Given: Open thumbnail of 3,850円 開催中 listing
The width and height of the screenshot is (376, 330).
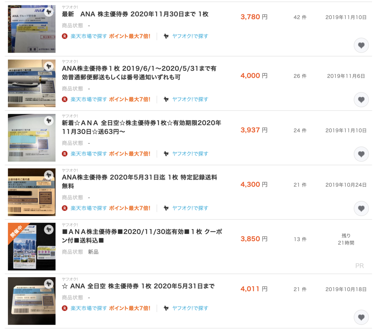Looking at the screenshot, I should click(32, 247).
